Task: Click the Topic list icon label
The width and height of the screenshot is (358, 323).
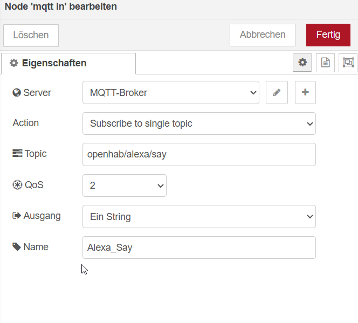Action: [x=17, y=154]
